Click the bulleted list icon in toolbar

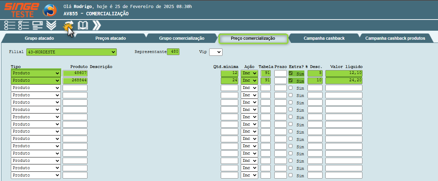[9, 25]
